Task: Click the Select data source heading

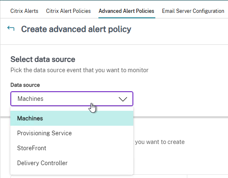Action: click(x=43, y=59)
